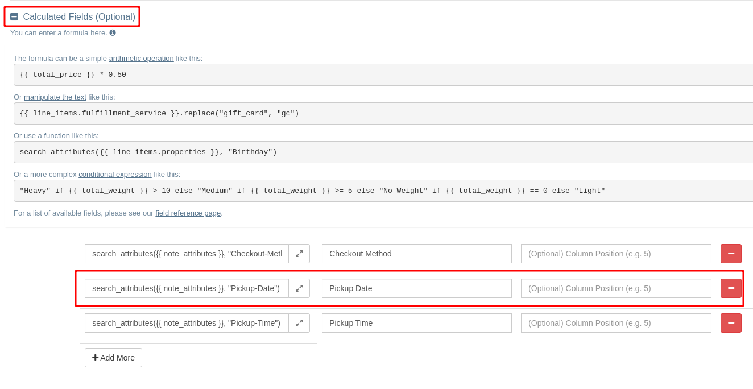Image resolution: width=753 pixels, height=389 pixels.
Task: Open the manipulate the text link
Action: click(x=55, y=97)
